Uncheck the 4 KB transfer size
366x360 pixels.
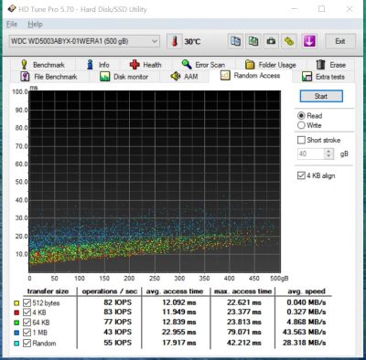tap(27, 312)
